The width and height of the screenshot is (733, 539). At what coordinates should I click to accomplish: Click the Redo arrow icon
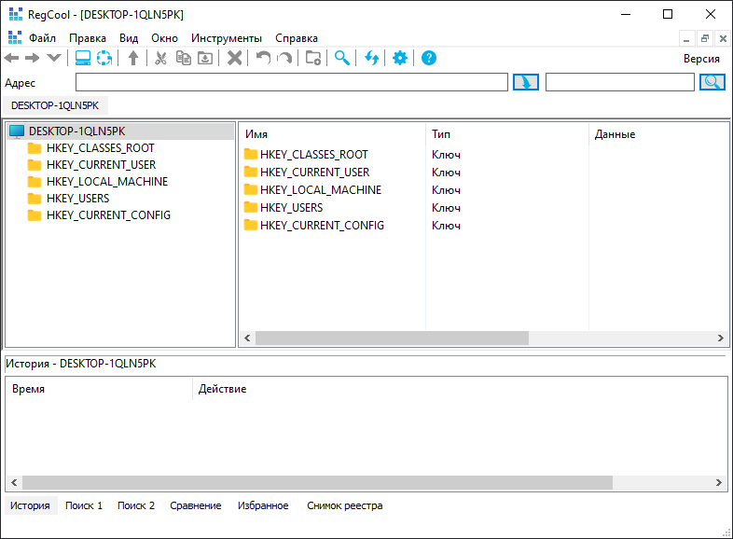coord(284,58)
